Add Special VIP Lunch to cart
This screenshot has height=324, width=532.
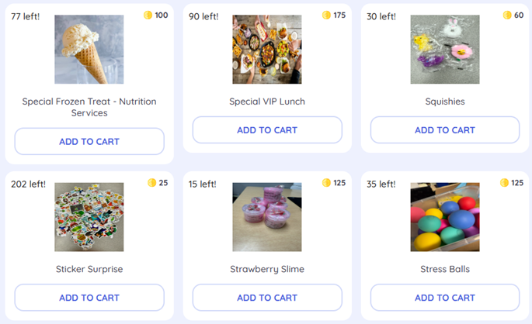[x=267, y=130]
